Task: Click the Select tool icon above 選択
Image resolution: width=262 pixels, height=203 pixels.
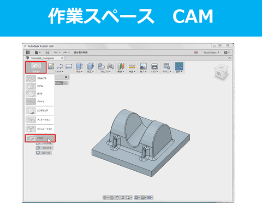Action: pos(179,66)
